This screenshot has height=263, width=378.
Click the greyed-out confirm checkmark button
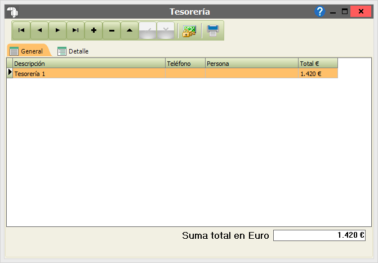coord(148,30)
